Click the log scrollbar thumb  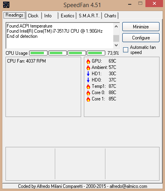coord(116,38)
